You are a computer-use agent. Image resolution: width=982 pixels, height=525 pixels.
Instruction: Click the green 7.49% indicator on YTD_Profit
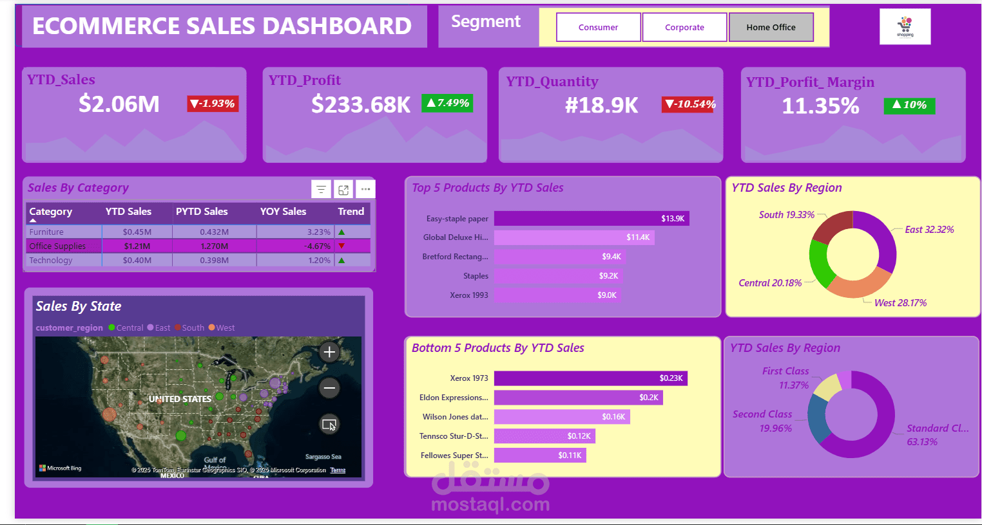447,103
